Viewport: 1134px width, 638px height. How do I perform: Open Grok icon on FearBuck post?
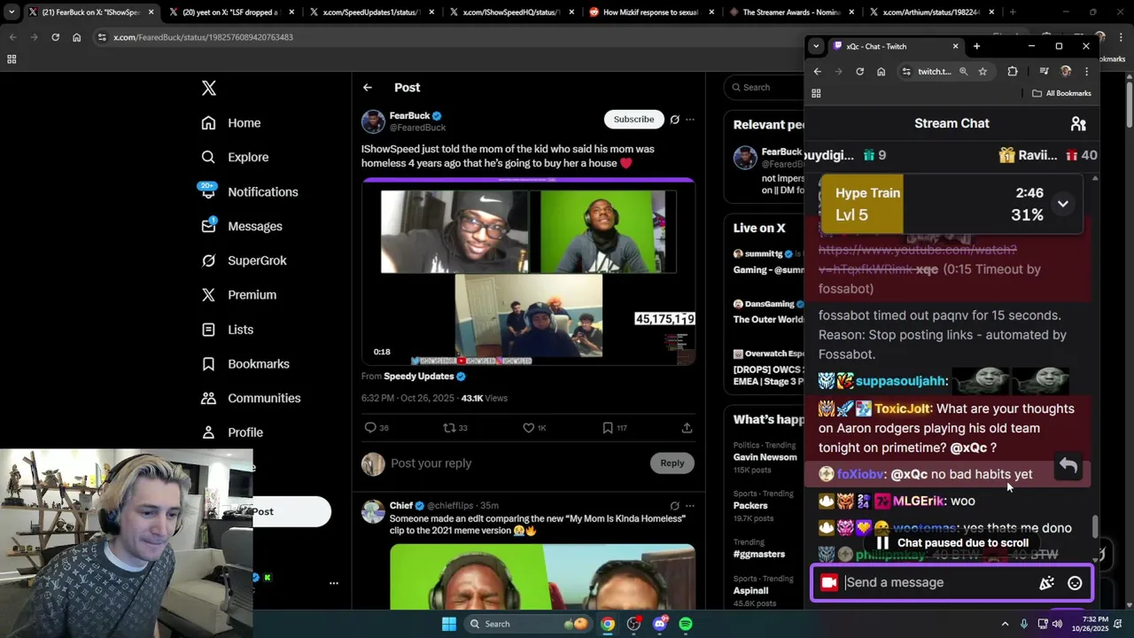675,120
